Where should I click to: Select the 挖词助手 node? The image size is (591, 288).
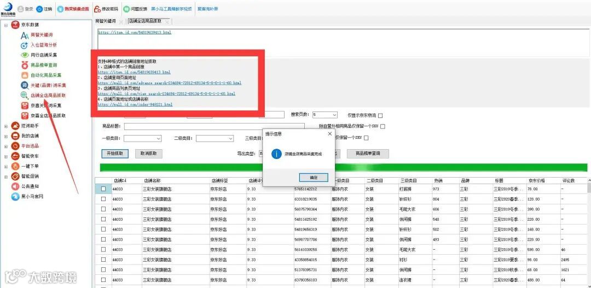point(30,126)
